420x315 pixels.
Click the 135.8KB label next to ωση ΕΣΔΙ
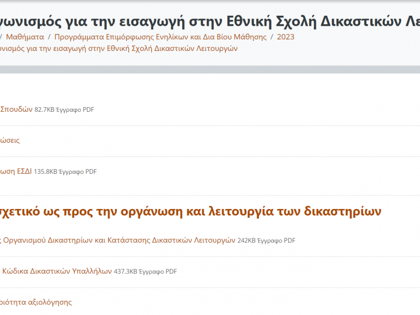point(46,171)
